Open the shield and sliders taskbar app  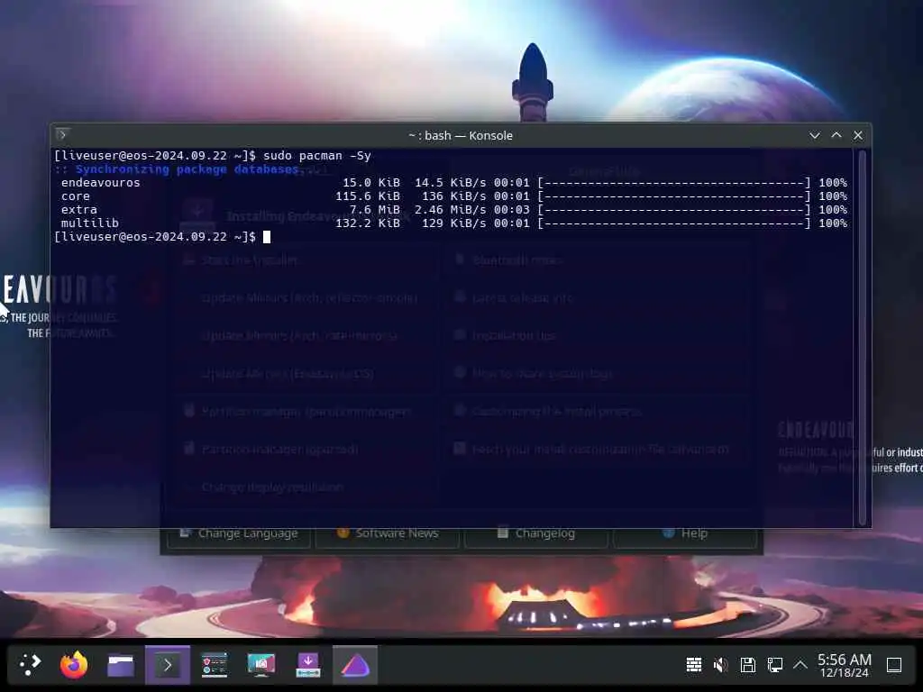click(215, 665)
